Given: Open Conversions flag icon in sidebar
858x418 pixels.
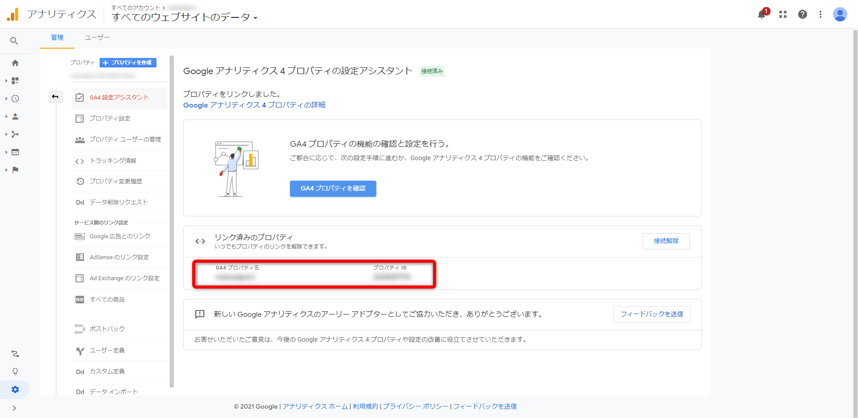Looking at the screenshot, I should click(15, 170).
